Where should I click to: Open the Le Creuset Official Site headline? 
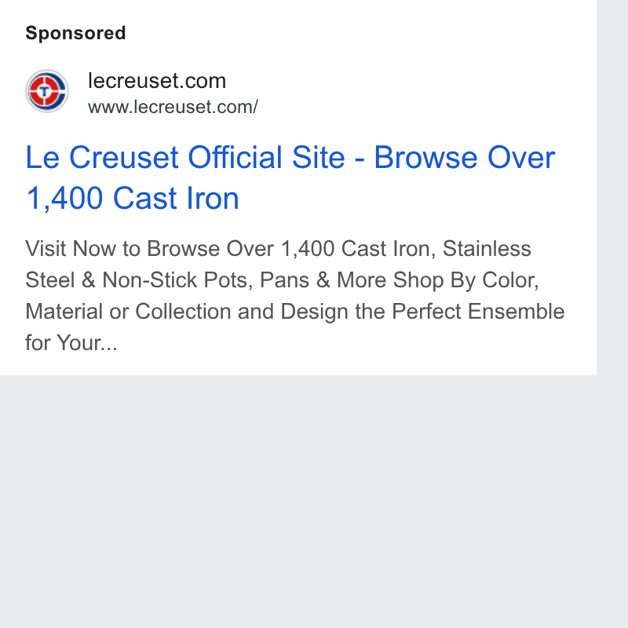tap(290, 177)
